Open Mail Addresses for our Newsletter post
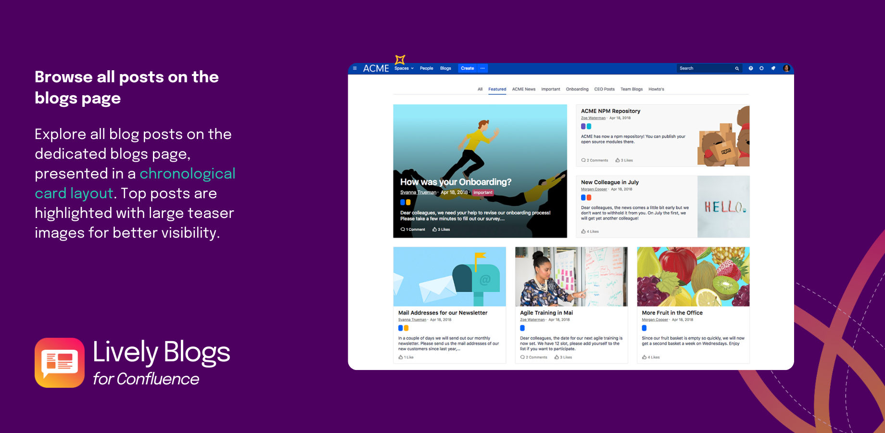 (442, 313)
